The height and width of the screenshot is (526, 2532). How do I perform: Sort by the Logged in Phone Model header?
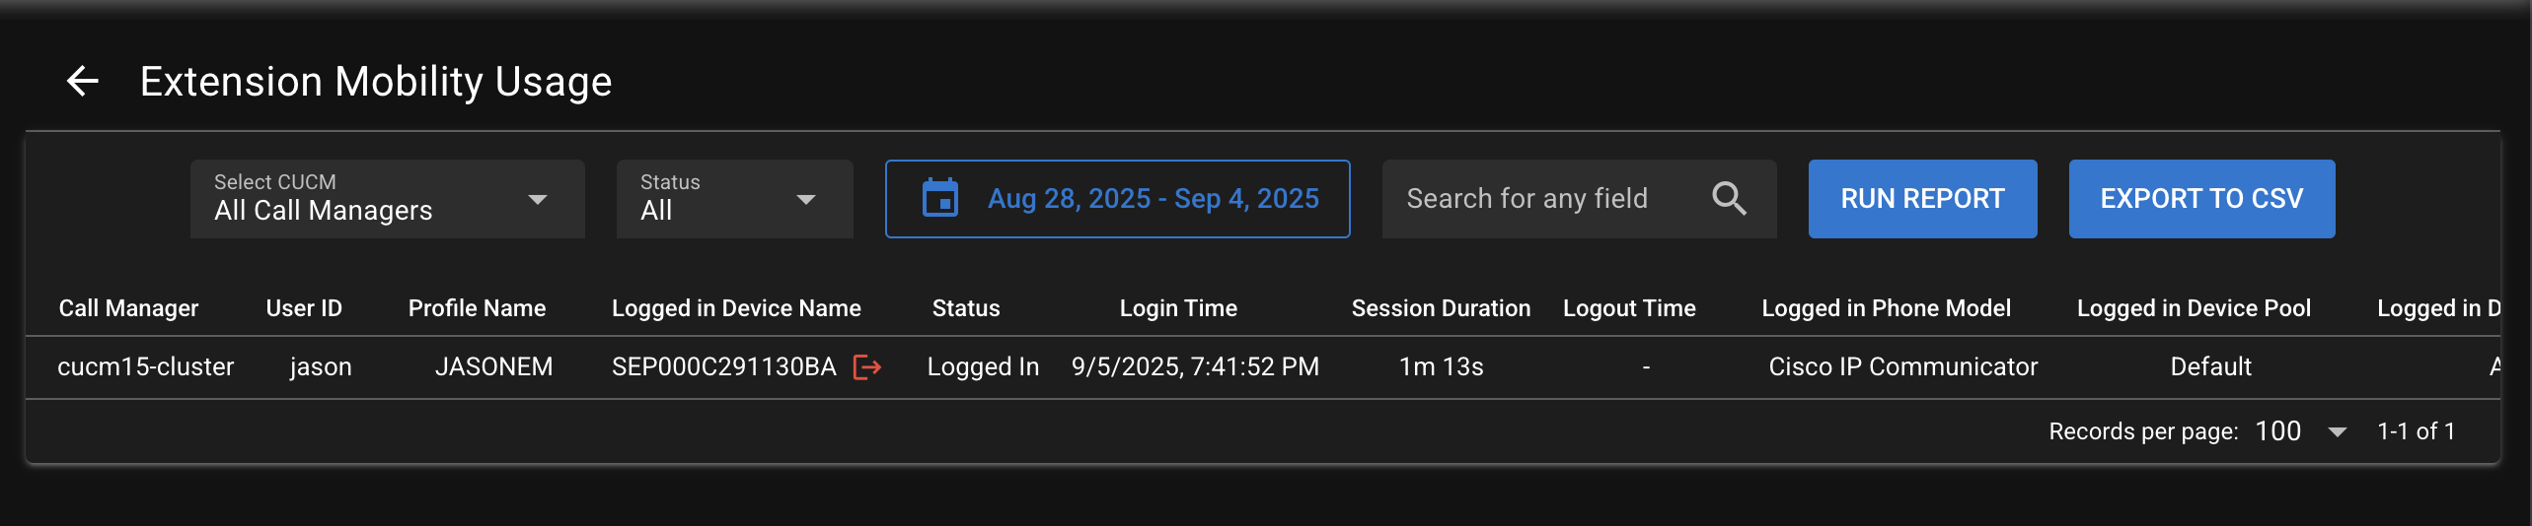1886,308
